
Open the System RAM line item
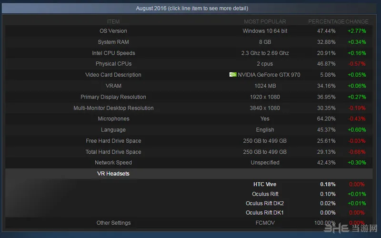tap(189, 42)
